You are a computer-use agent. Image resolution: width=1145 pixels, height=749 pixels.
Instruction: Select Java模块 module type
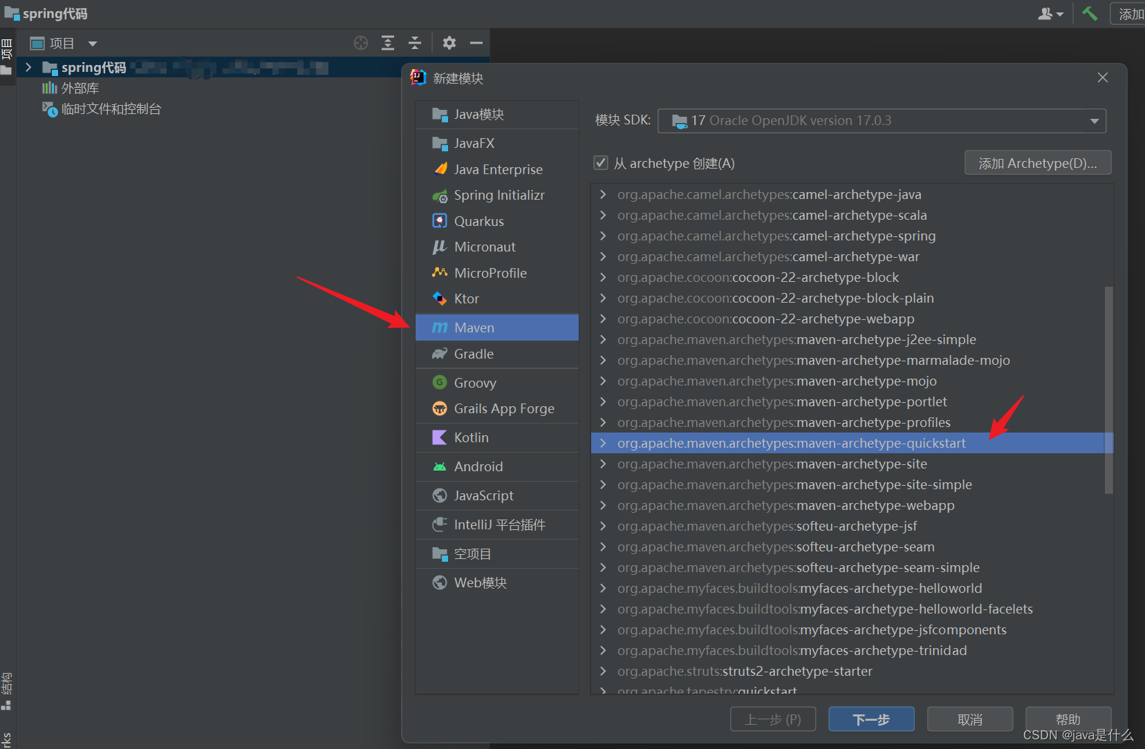[x=496, y=115]
